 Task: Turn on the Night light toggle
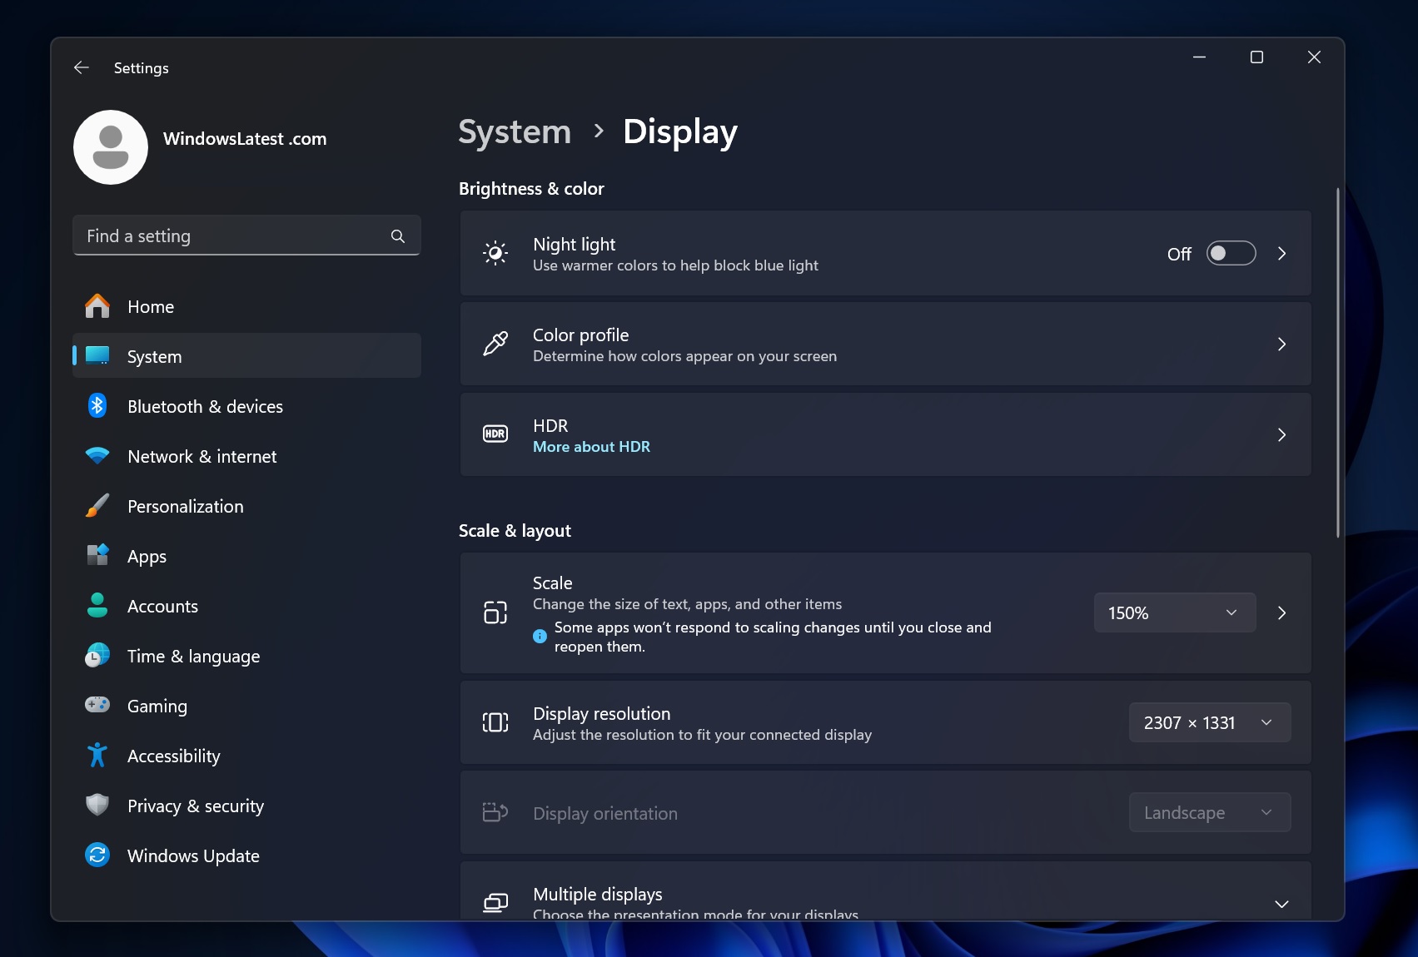point(1231,253)
